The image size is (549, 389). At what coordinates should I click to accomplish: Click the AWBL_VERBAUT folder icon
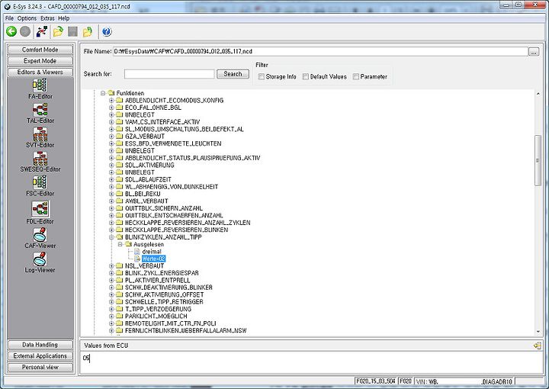click(x=120, y=201)
